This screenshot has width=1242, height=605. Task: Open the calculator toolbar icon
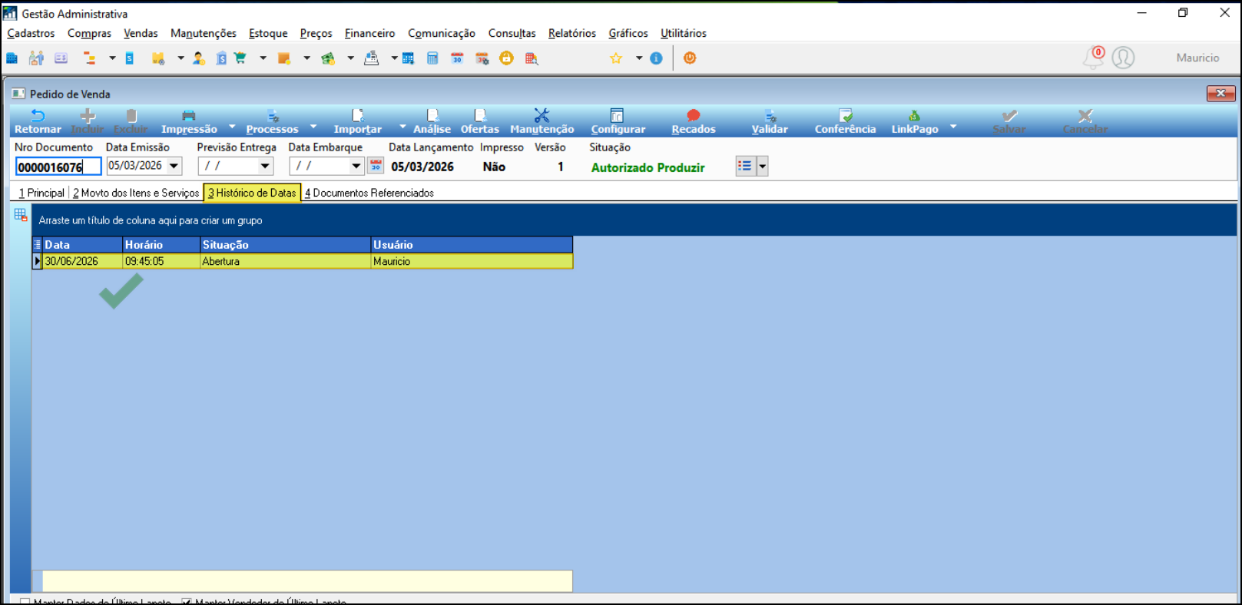pyautogui.click(x=432, y=58)
